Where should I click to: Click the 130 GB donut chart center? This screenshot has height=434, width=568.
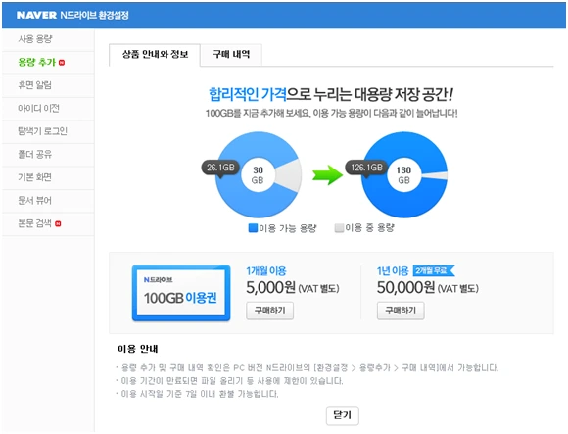pos(403,175)
